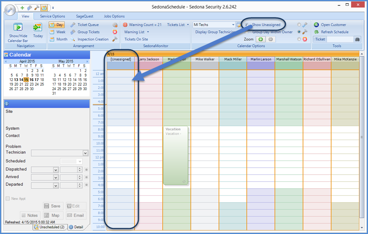Open the Service Options tab
The height and width of the screenshot is (234, 368).
52,16
